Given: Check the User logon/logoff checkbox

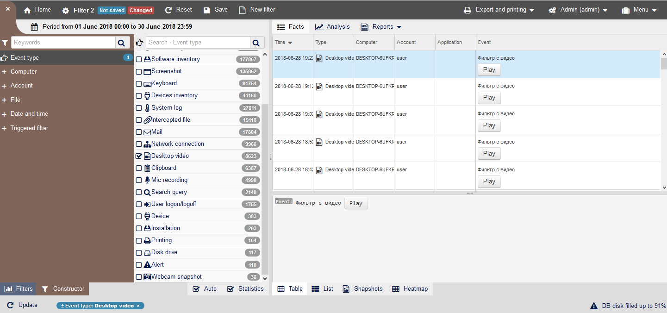Looking at the screenshot, I should (x=139, y=204).
